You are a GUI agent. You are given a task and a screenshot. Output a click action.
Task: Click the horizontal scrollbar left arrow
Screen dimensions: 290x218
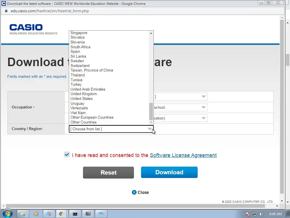tap(3, 206)
